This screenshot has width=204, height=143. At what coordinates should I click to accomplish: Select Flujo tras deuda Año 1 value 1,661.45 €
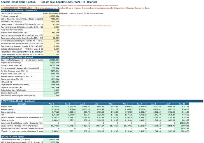click(51, 87)
